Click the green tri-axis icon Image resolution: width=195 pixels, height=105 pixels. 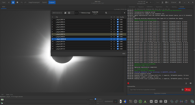(145, 101)
